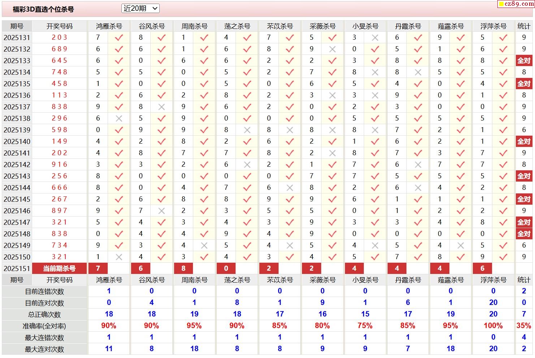The width and height of the screenshot is (535, 358).
Task: Click the 总正确次数 row label
Action: click(44, 315)
